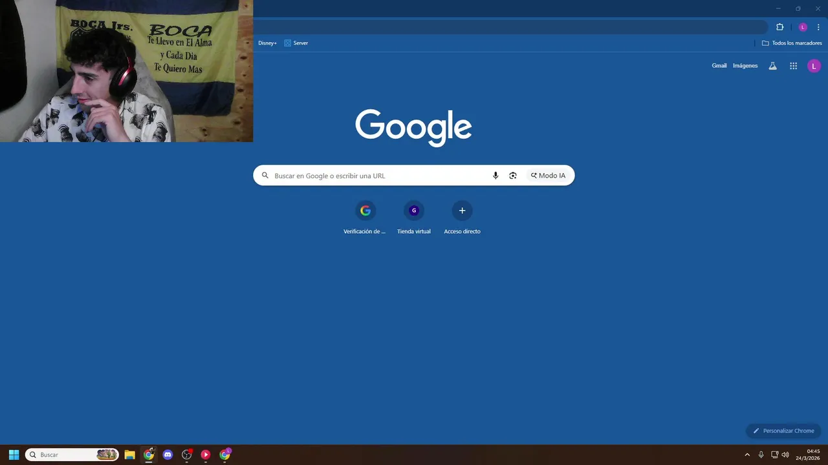The image size is (828, 465).
Task: Minimize the Chrome window
Action: pos(778,8)
